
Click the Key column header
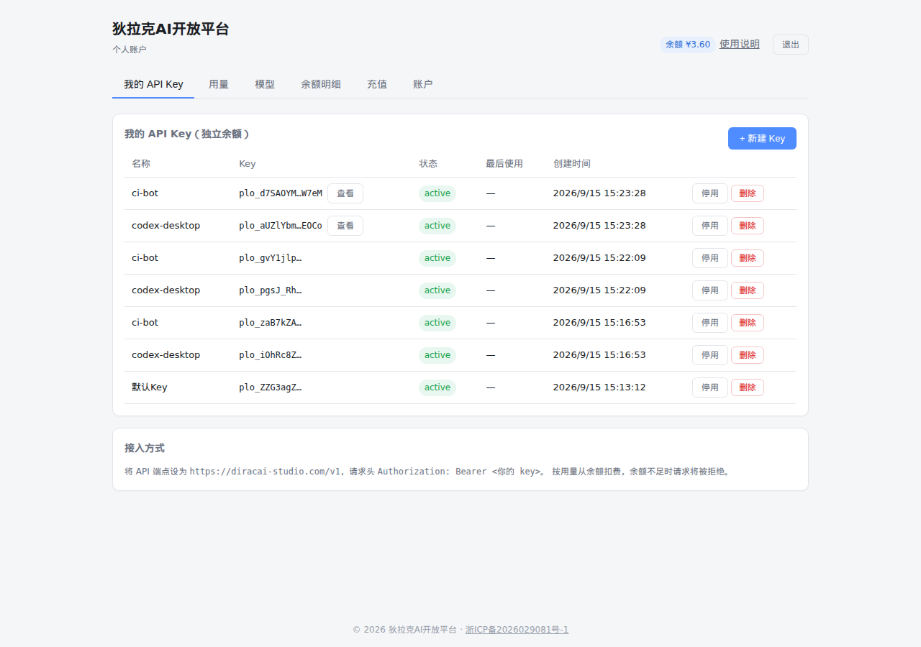click(x=248, y=164)
